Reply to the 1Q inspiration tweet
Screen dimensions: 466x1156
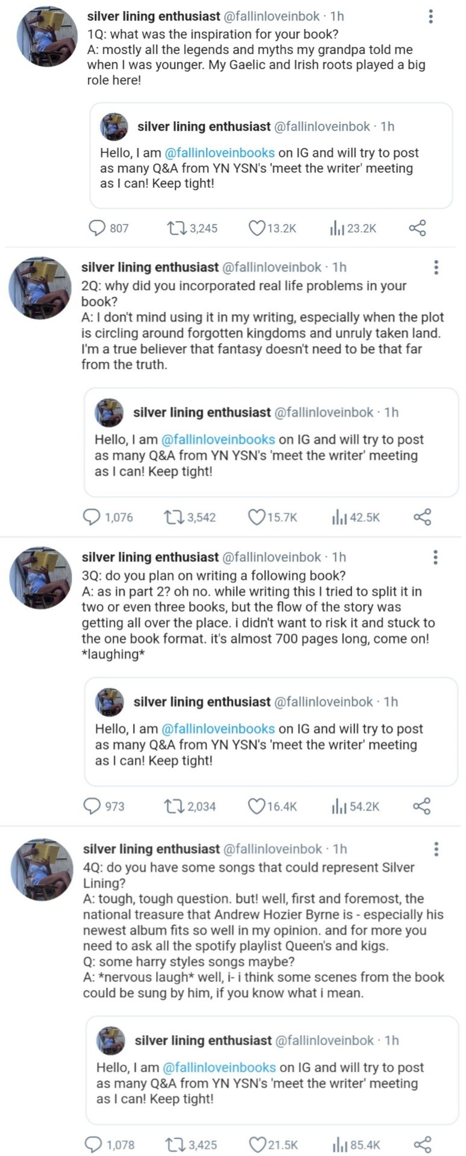pos(98,228)
